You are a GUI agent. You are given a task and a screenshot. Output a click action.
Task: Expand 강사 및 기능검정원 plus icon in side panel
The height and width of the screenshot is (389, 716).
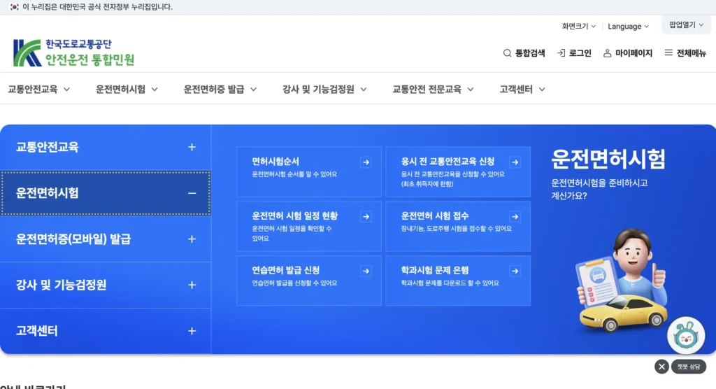pyautogui.click(x=192, y=285)
